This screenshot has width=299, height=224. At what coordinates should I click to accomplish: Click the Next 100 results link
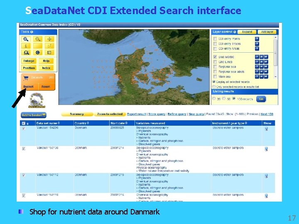267,114
